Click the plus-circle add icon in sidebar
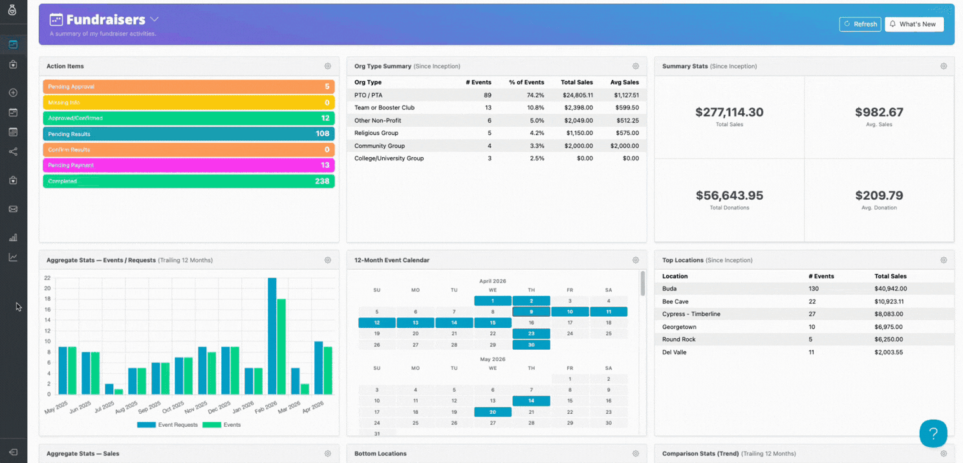Image resolution: width=963 pixels, height=463 pixels. click(x=13, y=92)
